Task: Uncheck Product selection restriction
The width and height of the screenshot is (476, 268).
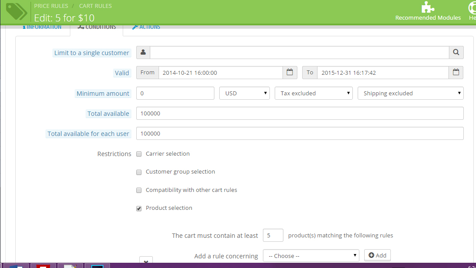Action: 139,209
